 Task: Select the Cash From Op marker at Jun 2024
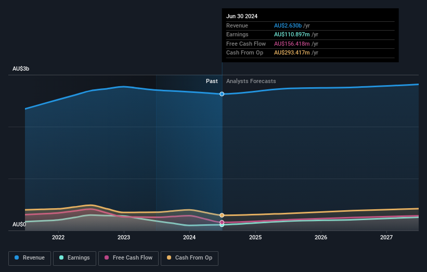(x=222, y=215)
